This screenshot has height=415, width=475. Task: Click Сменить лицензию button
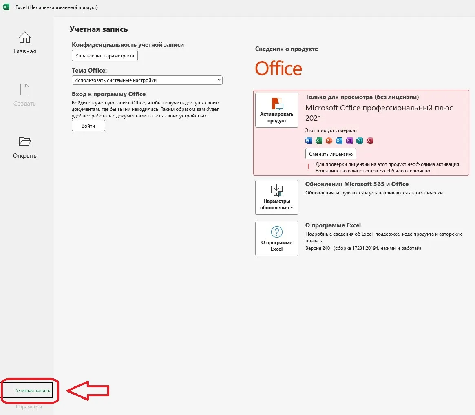click(x=331, y=154)
